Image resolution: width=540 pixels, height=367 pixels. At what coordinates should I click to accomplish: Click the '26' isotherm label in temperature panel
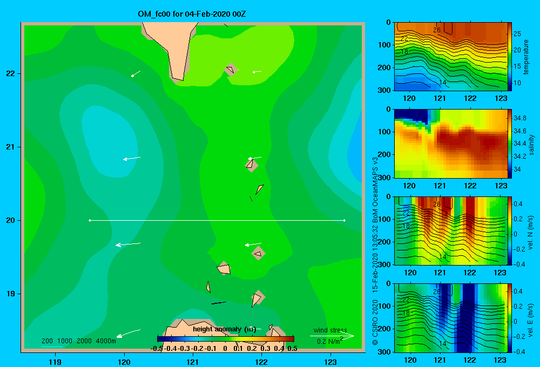coord(437,30)
